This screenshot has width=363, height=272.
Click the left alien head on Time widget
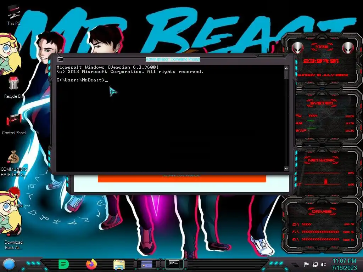[297, 48]
